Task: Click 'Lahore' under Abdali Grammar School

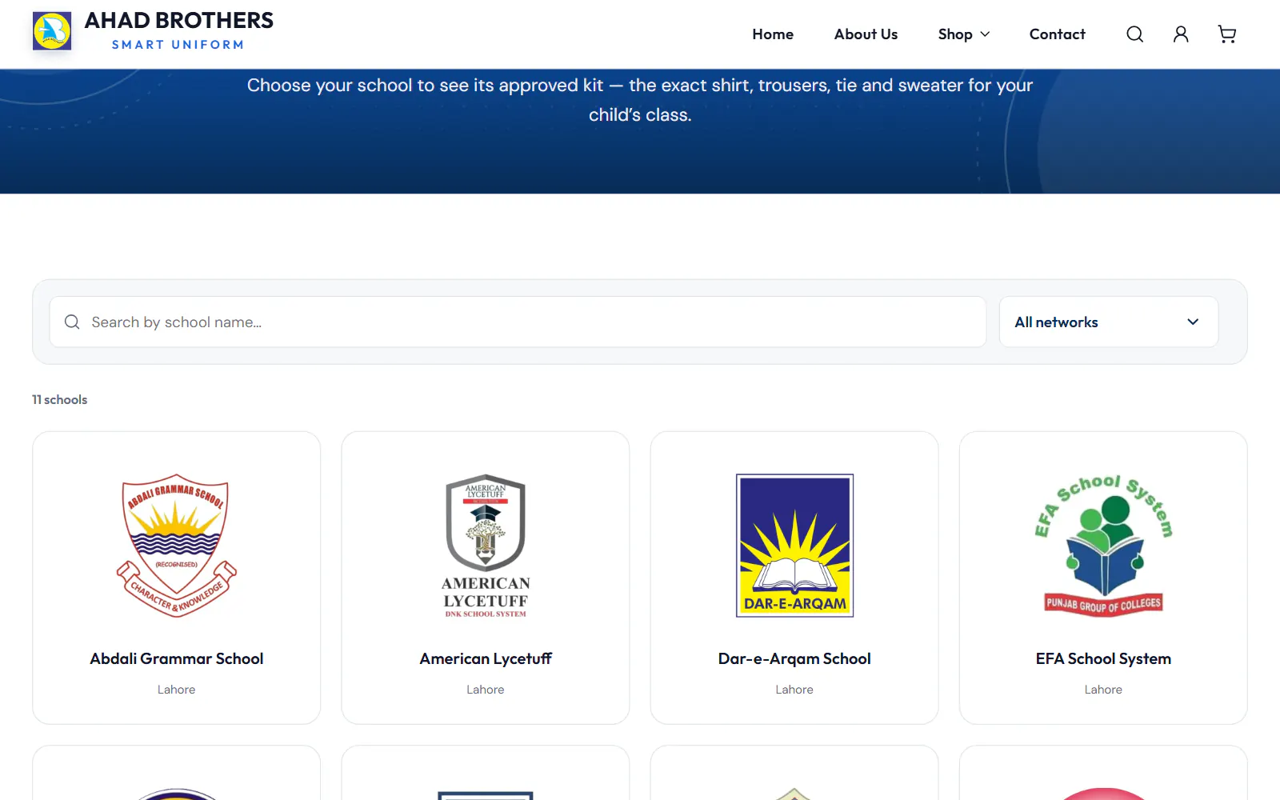Action: tap(176, 689)
